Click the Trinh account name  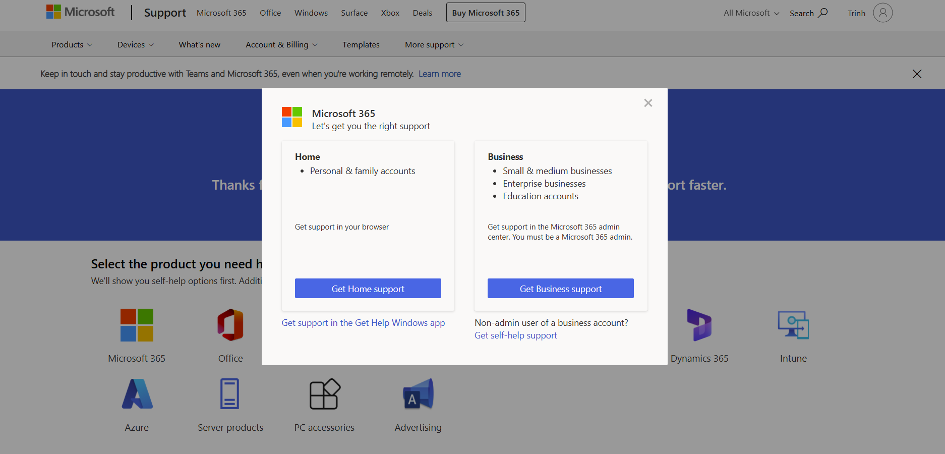click(x=856, y=13)
